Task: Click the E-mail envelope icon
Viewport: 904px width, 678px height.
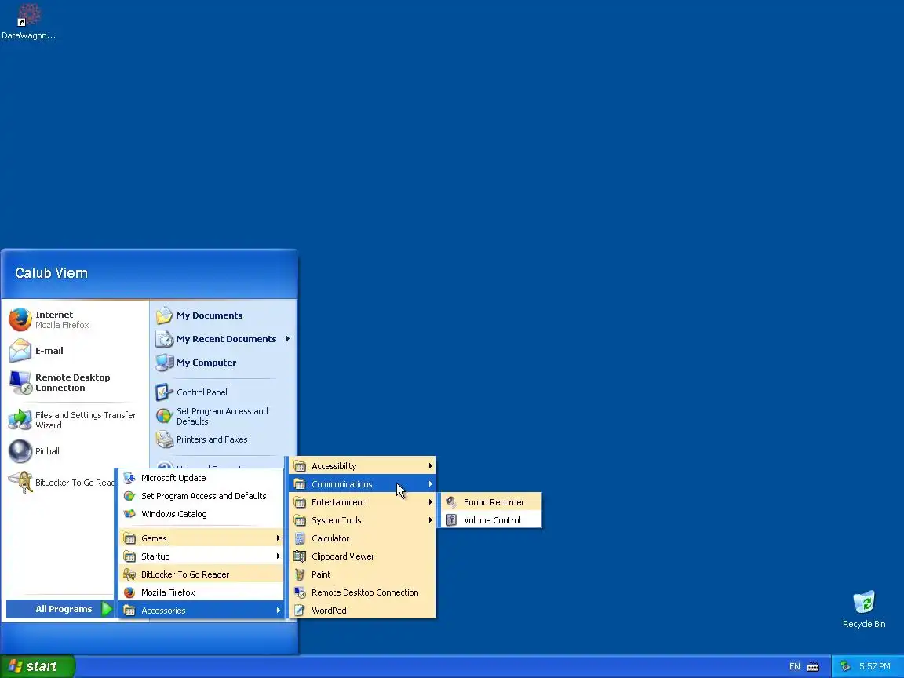Action: (x=20, y=351)
